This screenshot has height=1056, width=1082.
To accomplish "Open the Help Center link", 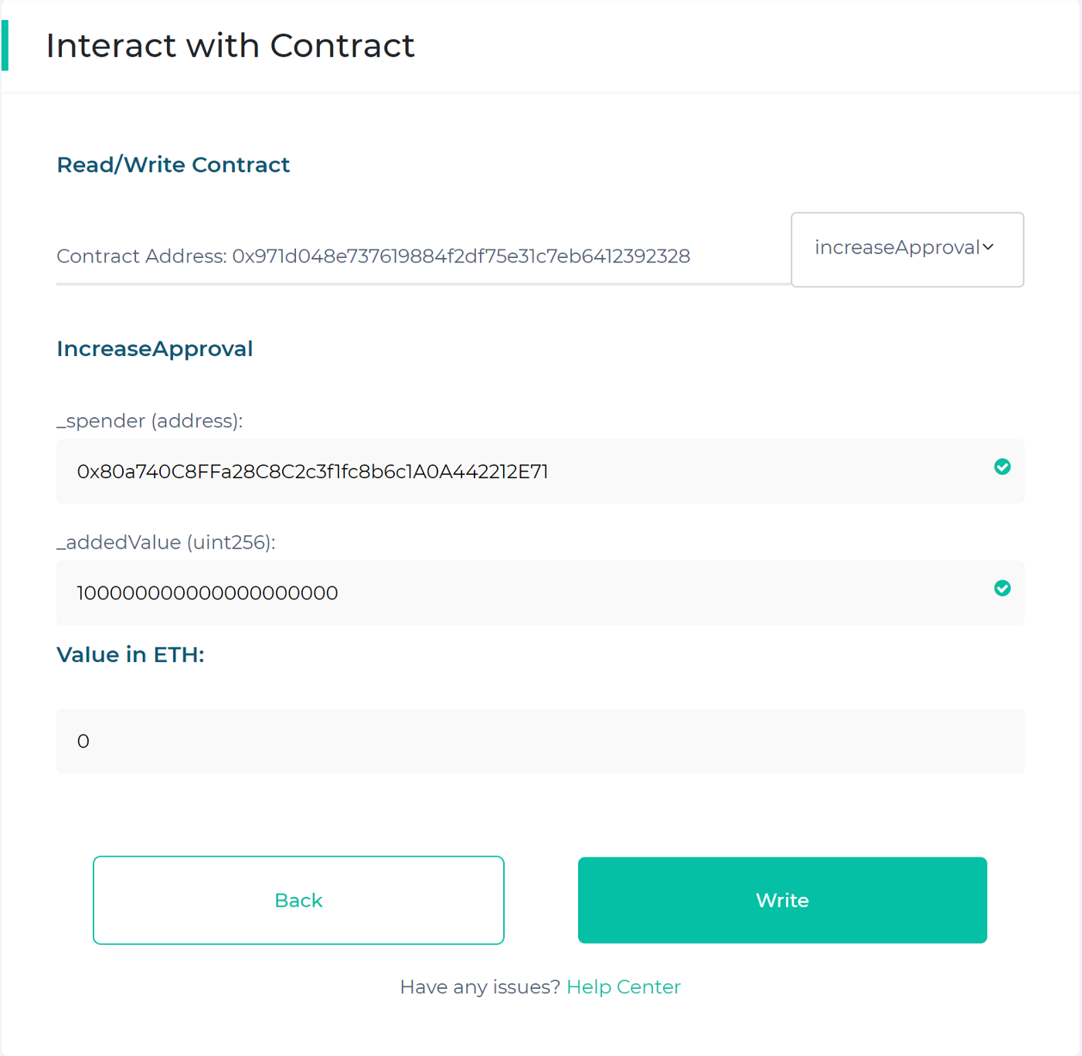I will click(x=624, y=987).
